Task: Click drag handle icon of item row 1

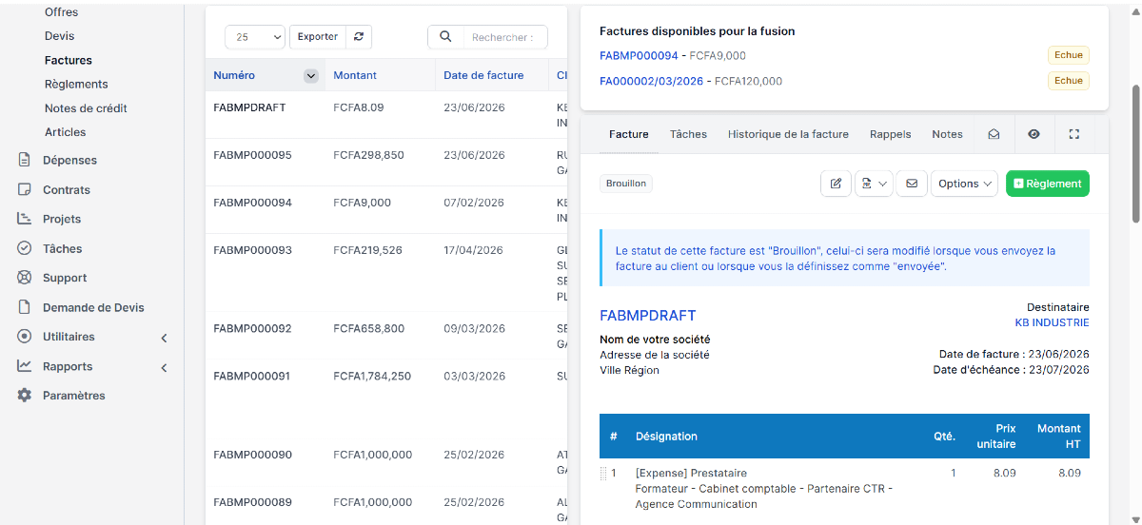Action: coord(603,474)
